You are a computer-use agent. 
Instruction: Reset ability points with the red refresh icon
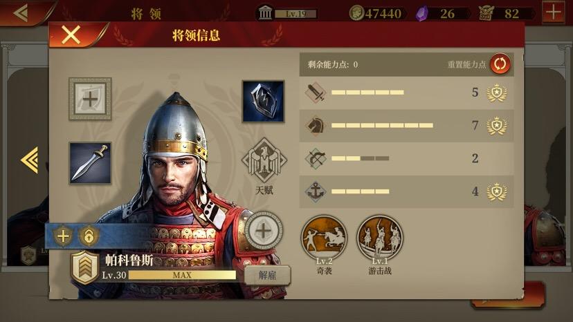[x=500, y=64]
